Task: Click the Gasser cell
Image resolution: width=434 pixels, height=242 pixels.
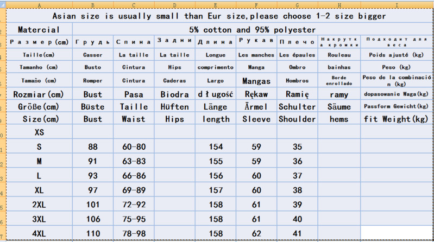Action: point(93,55)
